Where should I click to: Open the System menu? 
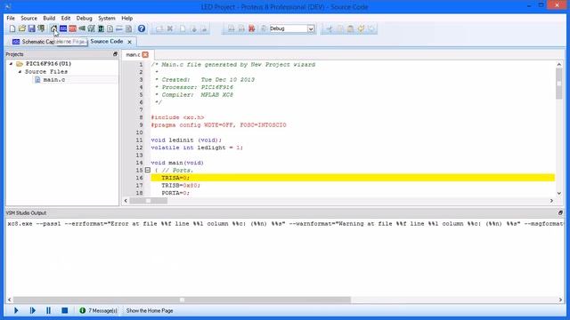pyautogui.click(x=107, y=18)
